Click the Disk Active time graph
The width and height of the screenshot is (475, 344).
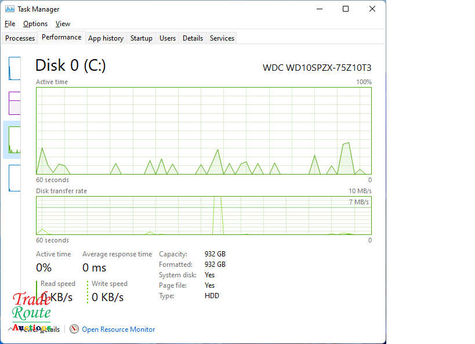[204, 131]
